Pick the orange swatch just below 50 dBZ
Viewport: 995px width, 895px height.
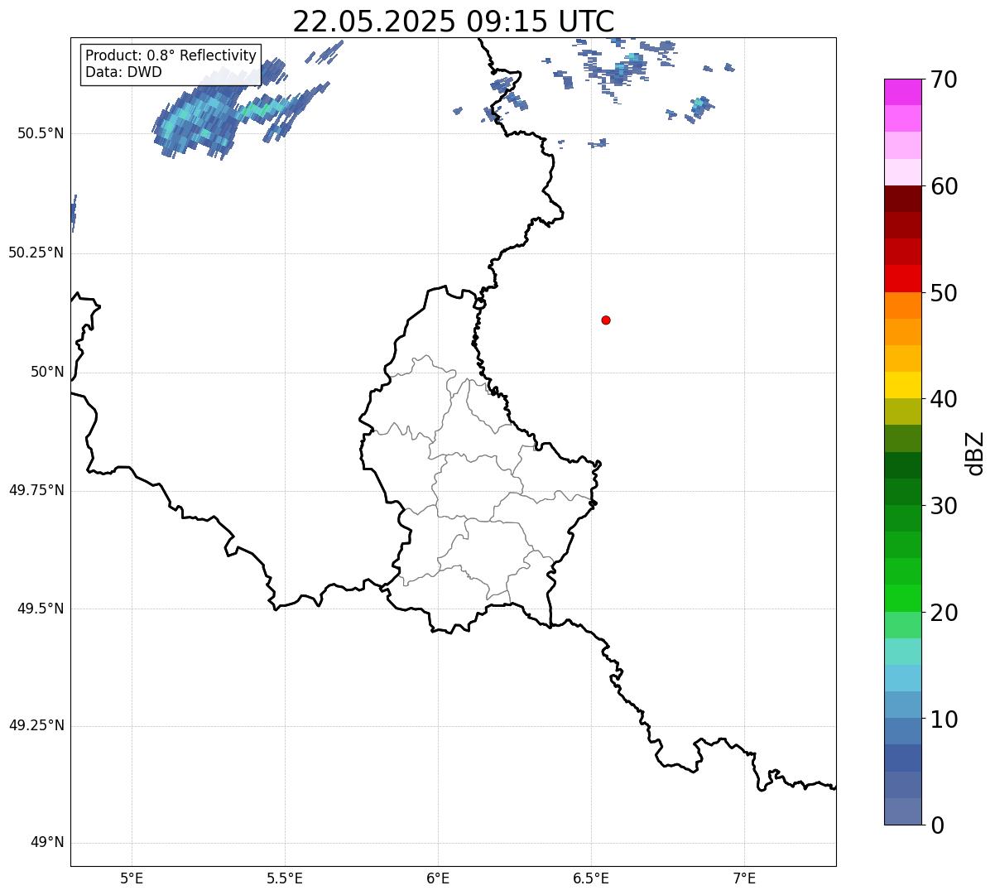tap(902, 305)
